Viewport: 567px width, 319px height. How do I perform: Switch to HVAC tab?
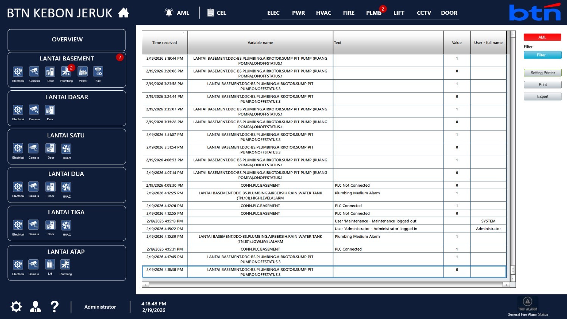(x=324, y=13)
